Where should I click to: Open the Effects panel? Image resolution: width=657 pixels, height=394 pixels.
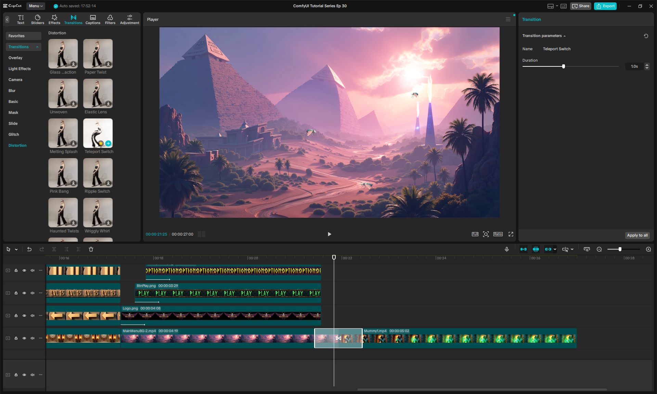point(54,19)
